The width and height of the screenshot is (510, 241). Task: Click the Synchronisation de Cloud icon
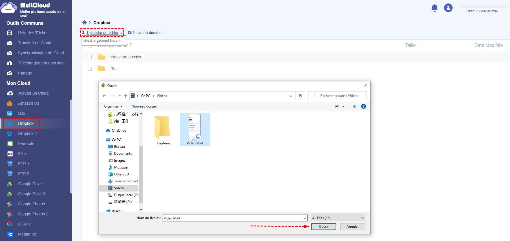click(10, 53)
